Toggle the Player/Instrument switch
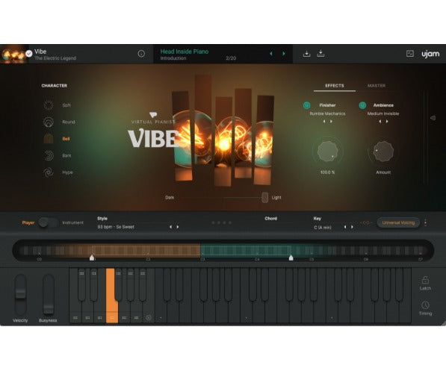The image size is (446, 371). [48, 222]
